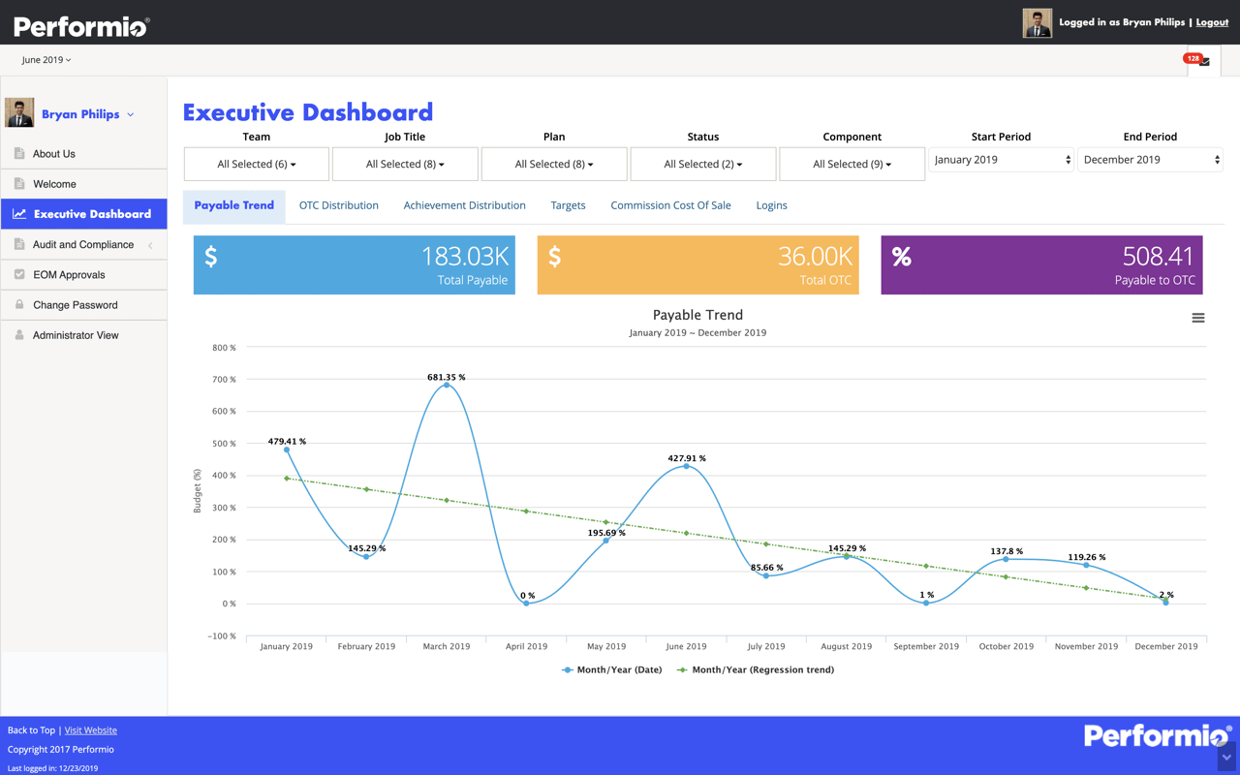Viewport: 1240px width, 775px height.
Task: Toggle the Month/Year (Date) series legend
Action: tap(611, 669)
